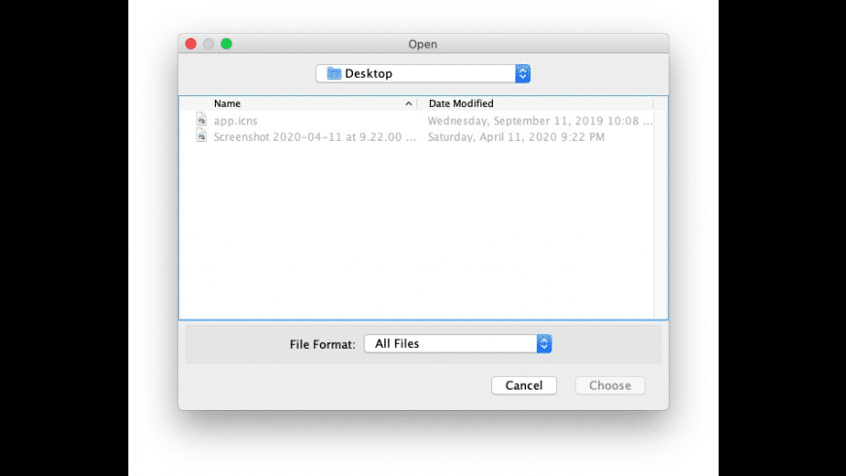The image size is (846, 476).
Task: Click the blue arrows on File Format popup
Action: coord(544,343)
